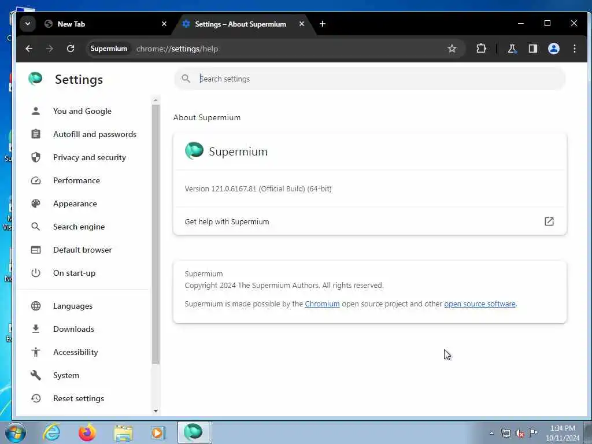Click the clipboard icon beside Autofill
The height and width of the screenshot is (444, 592).
(36, 134)
